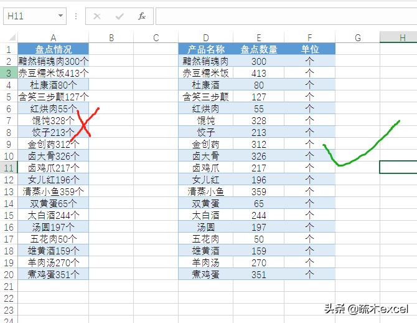This screenshot has width=417, height=323.
Task: Select cell 卤鸡爪217个
Action: tap(53, 168)
